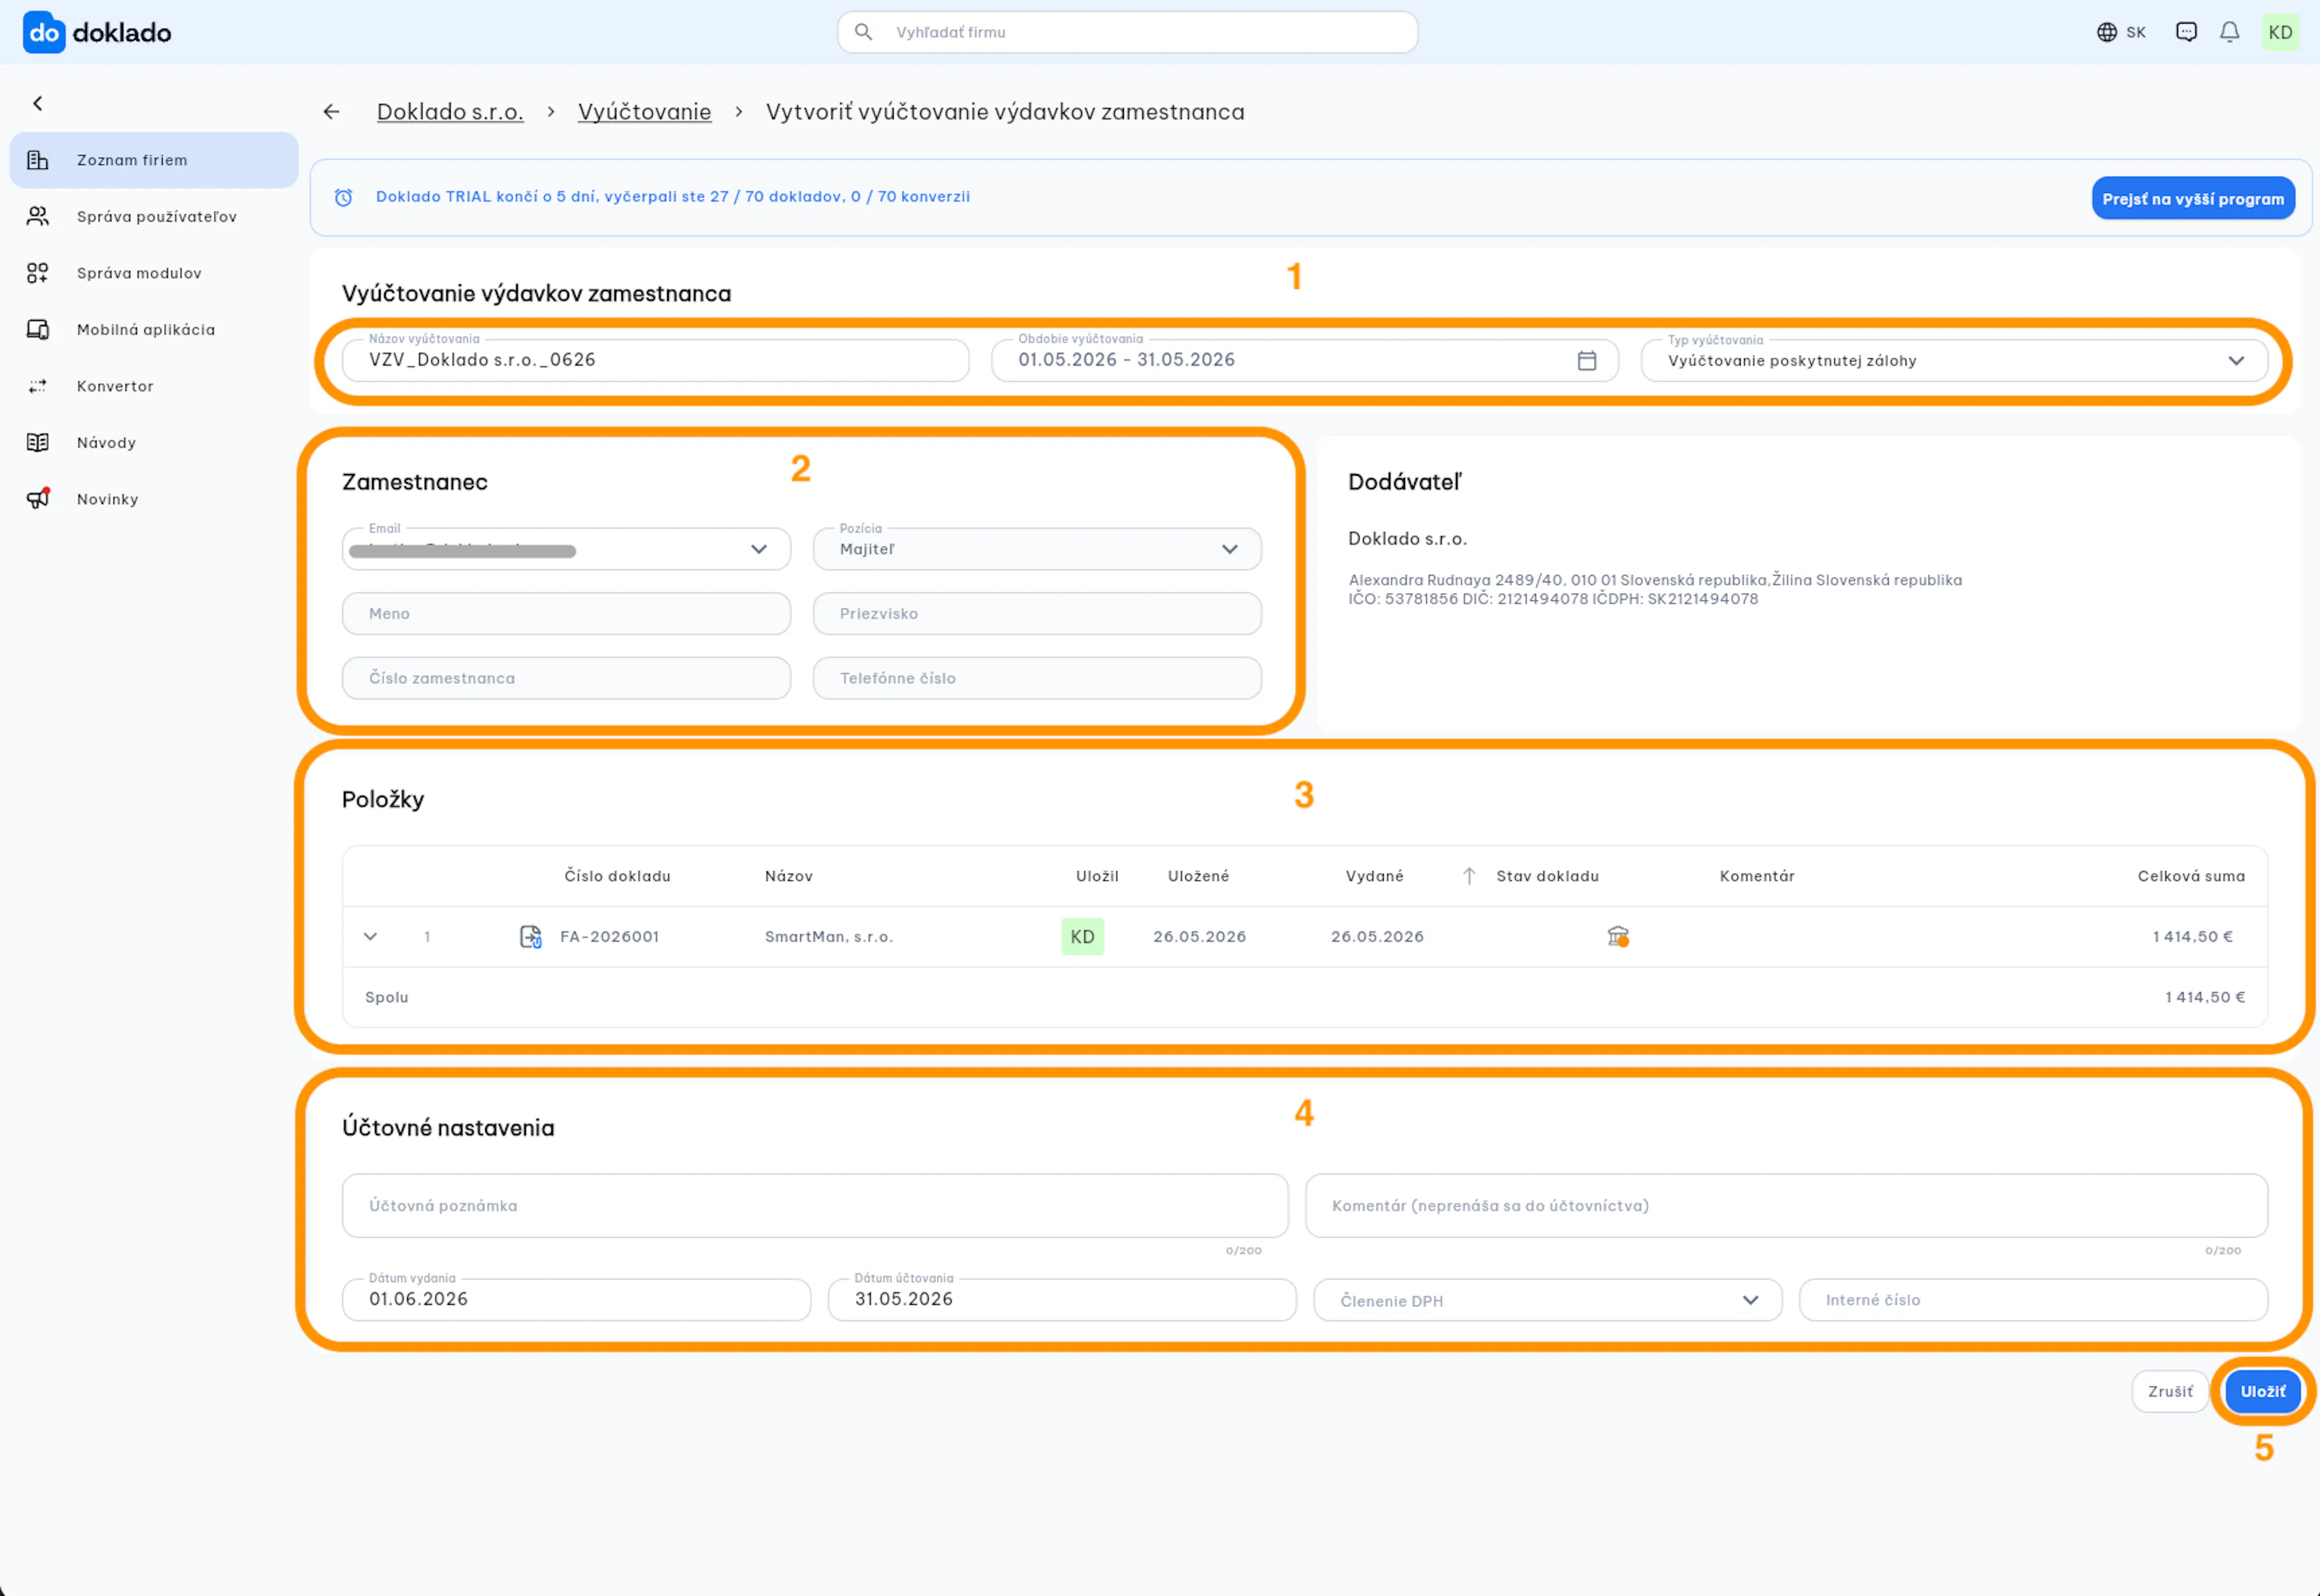Click the Dátum vydania field
The width and height of the screenshot is (2320, 1596).
pos(576,1300)
